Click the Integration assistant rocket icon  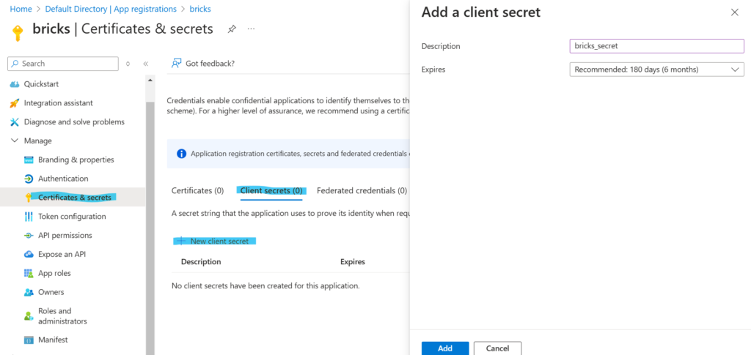tap(15, 103)
